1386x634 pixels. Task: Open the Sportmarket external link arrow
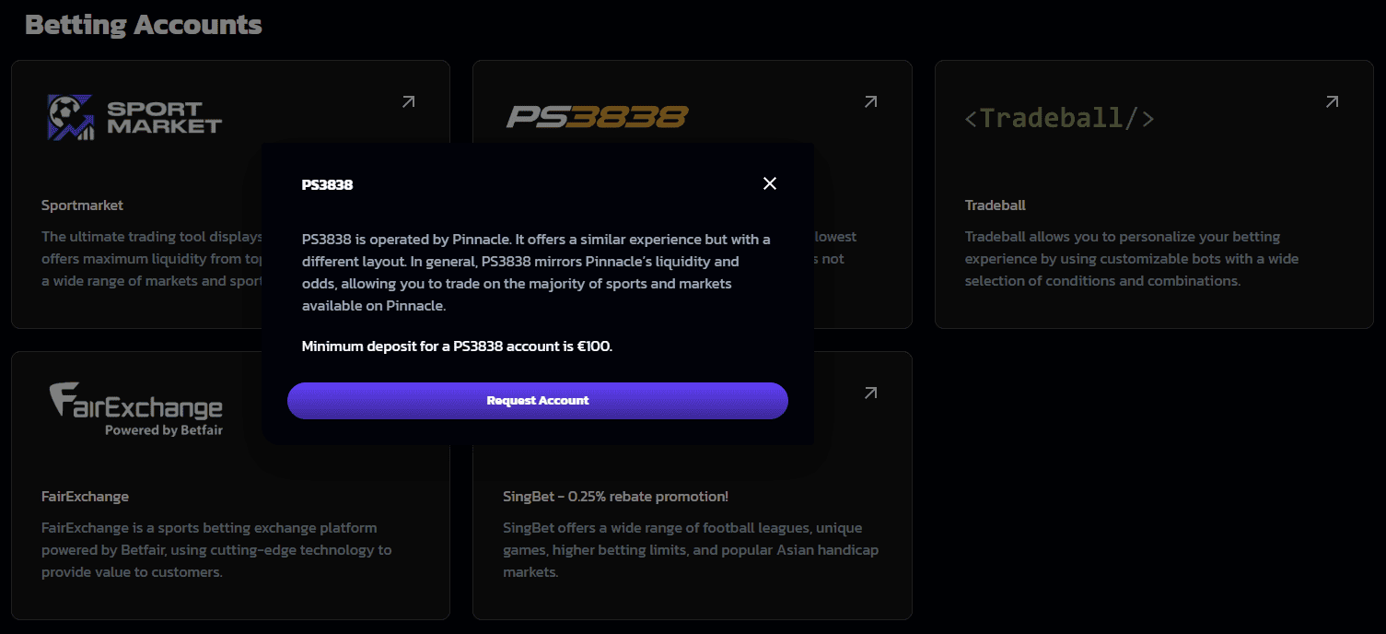(x=408, y=101)
